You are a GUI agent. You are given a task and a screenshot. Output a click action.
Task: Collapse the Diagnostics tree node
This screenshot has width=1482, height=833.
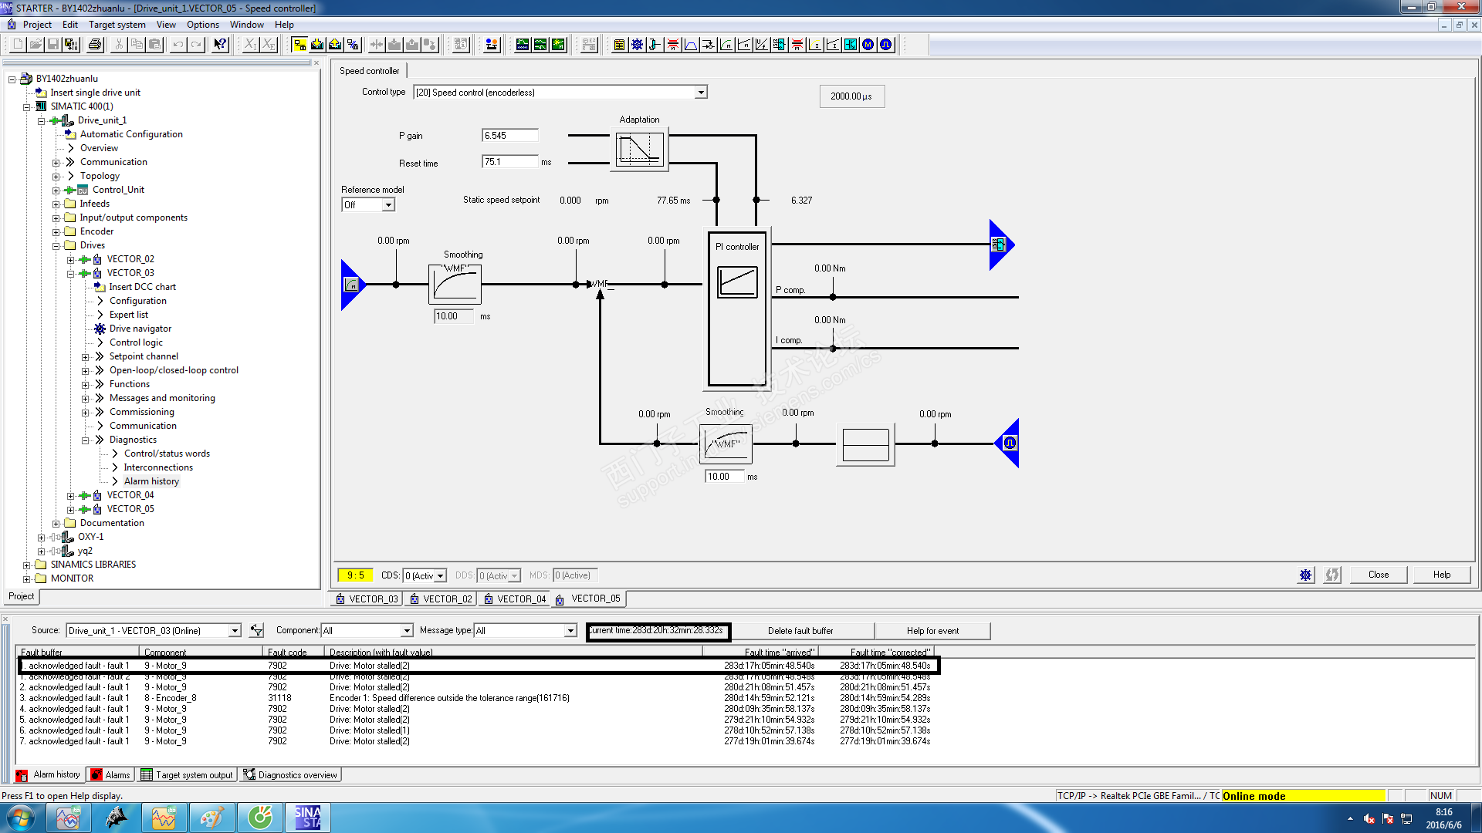pos(86,440)
